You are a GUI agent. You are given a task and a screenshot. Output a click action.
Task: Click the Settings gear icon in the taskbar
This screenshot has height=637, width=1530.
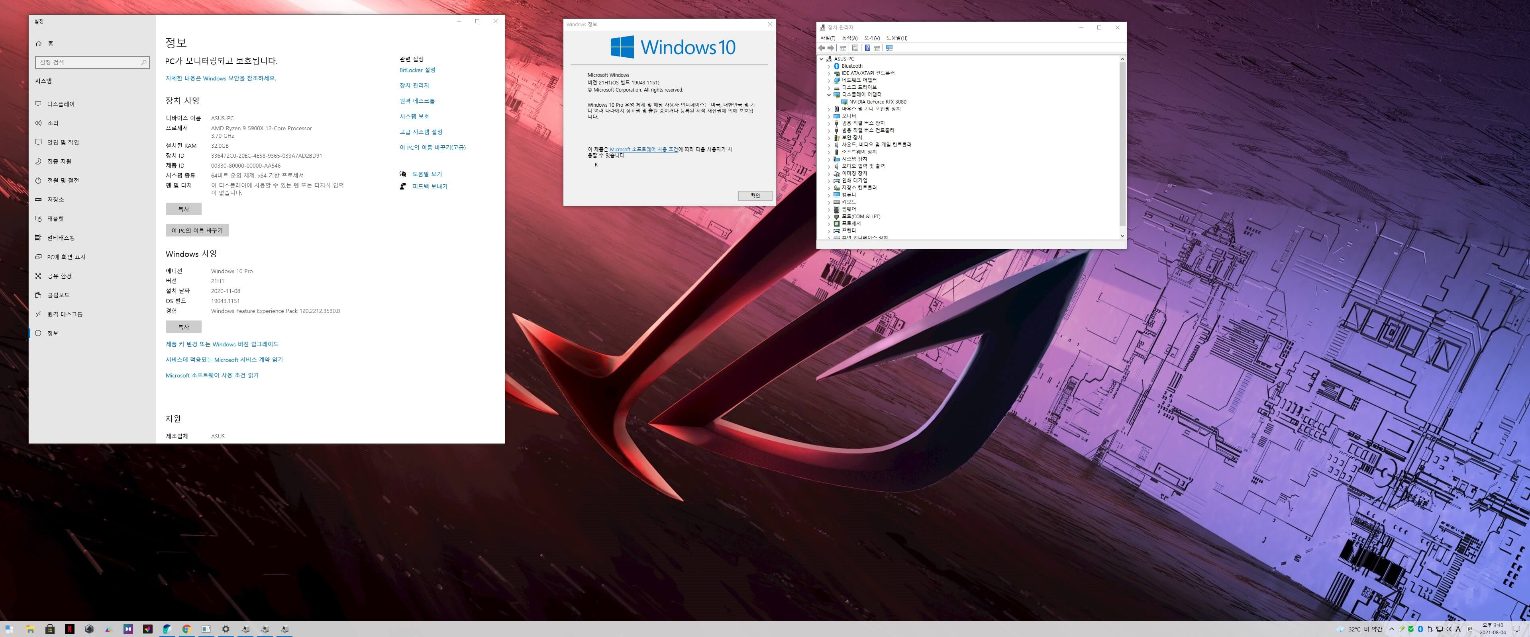pyautogui.click(x=226, y=629)
